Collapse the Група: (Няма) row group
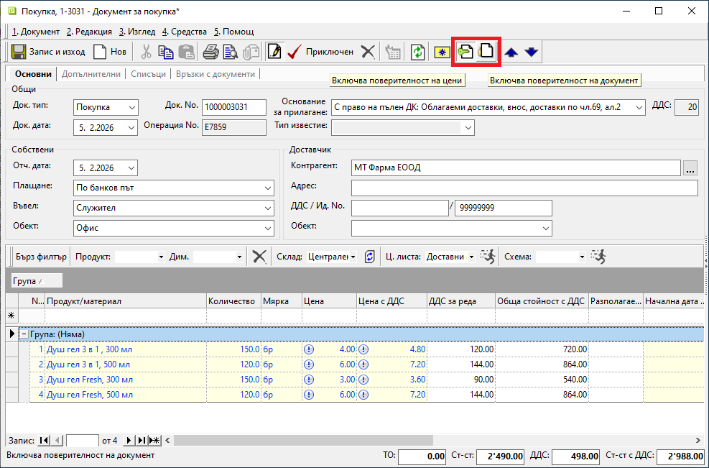 [24, 334]
